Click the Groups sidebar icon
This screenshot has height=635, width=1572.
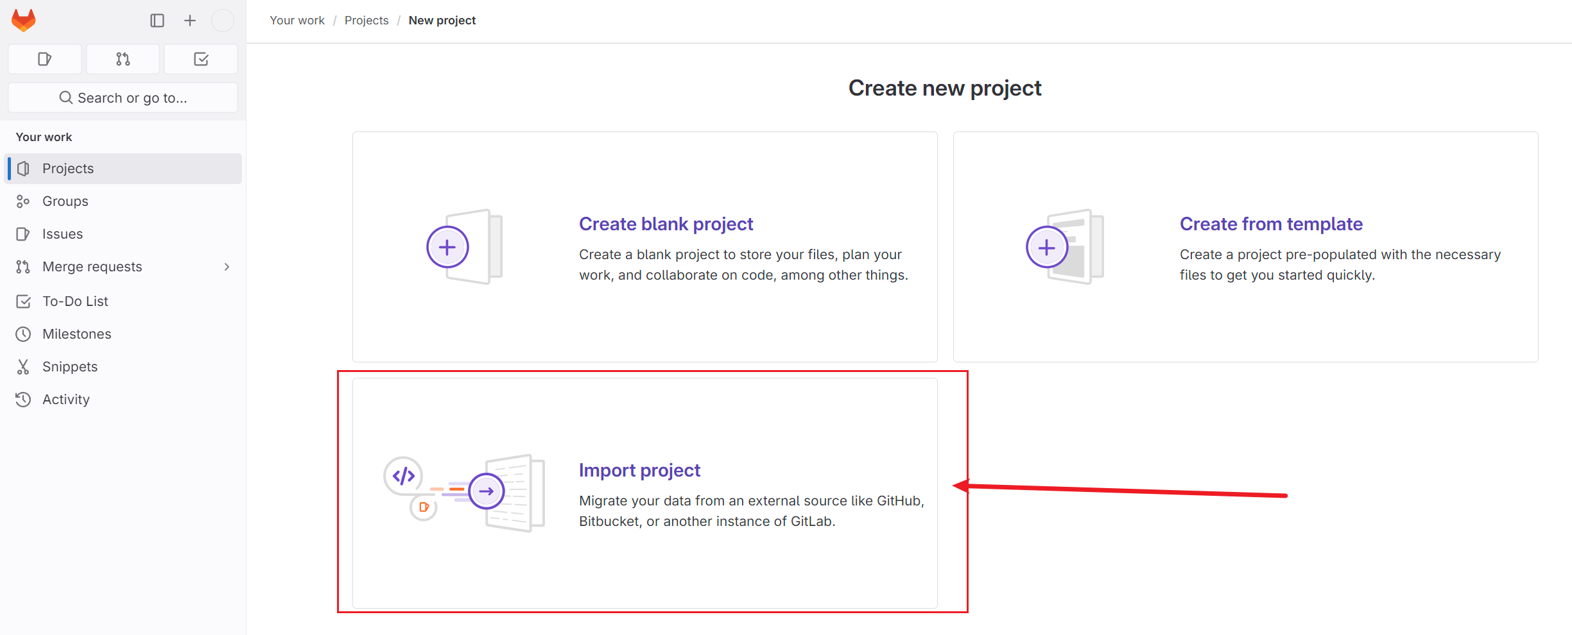[23, 201]
